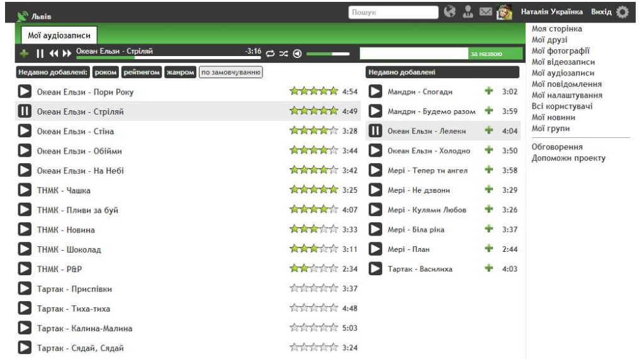Play Океан Ельзи - Обійми track
The width and height of the screenshot is (642, 359).
tap(25, 151)
